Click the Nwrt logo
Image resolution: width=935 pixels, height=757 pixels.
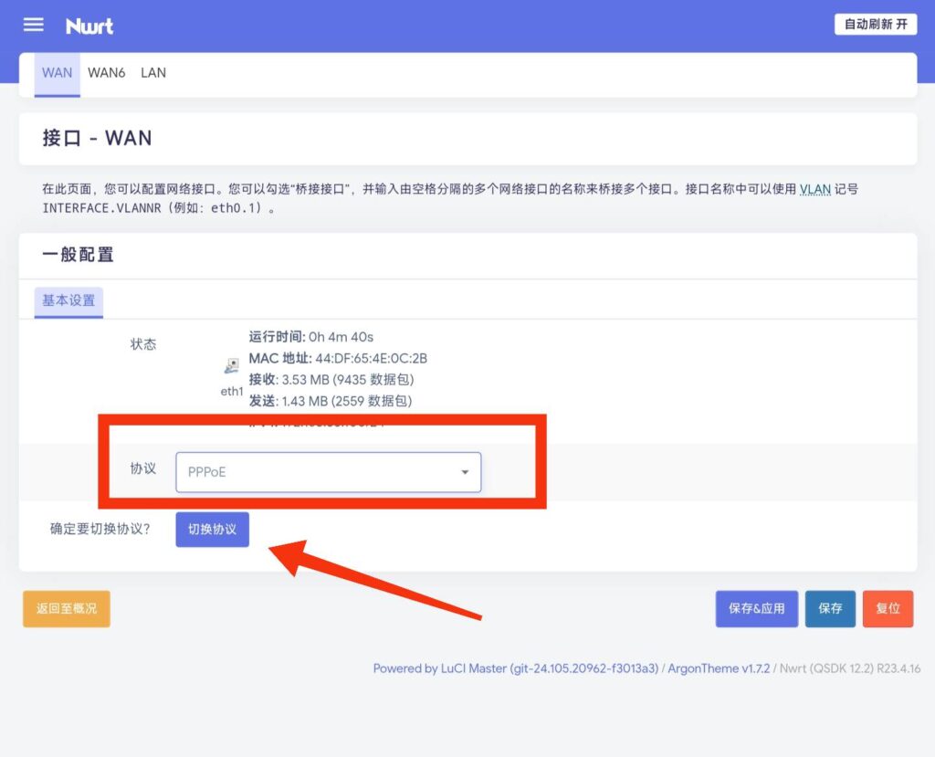click(x=89, y=26)
